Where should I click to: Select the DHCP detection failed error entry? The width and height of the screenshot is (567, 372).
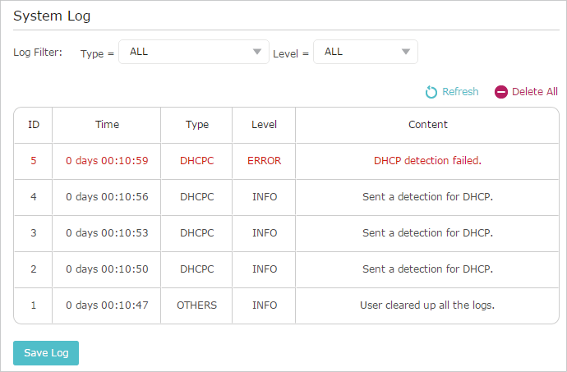(x=287, y=161)
